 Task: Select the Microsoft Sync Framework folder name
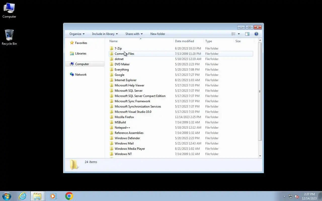[x=132, y=101]
